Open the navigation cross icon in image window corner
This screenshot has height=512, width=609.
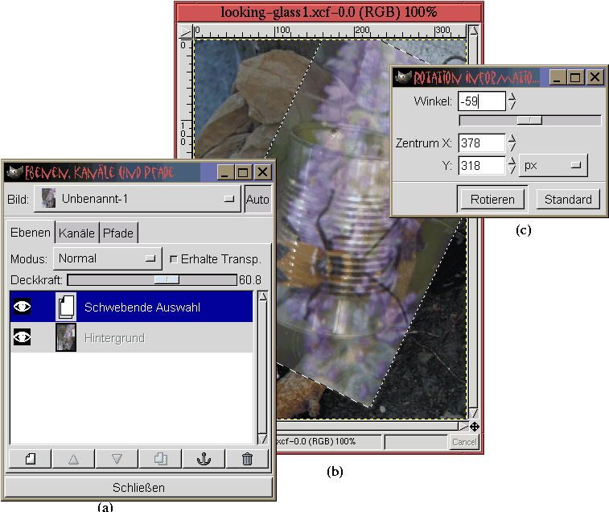pos(475,427)
